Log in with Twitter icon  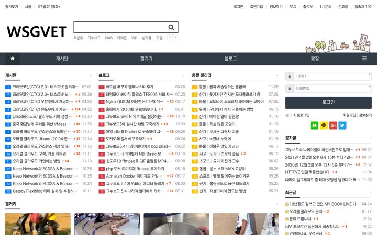pyautogui.click(x=342, y=125)
